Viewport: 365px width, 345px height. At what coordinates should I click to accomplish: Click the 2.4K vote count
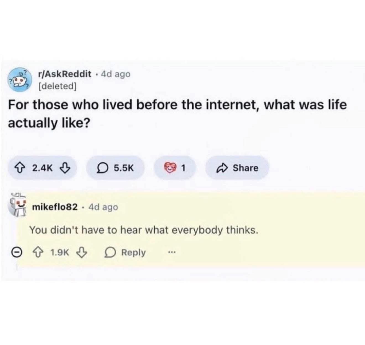pos(42,168)
